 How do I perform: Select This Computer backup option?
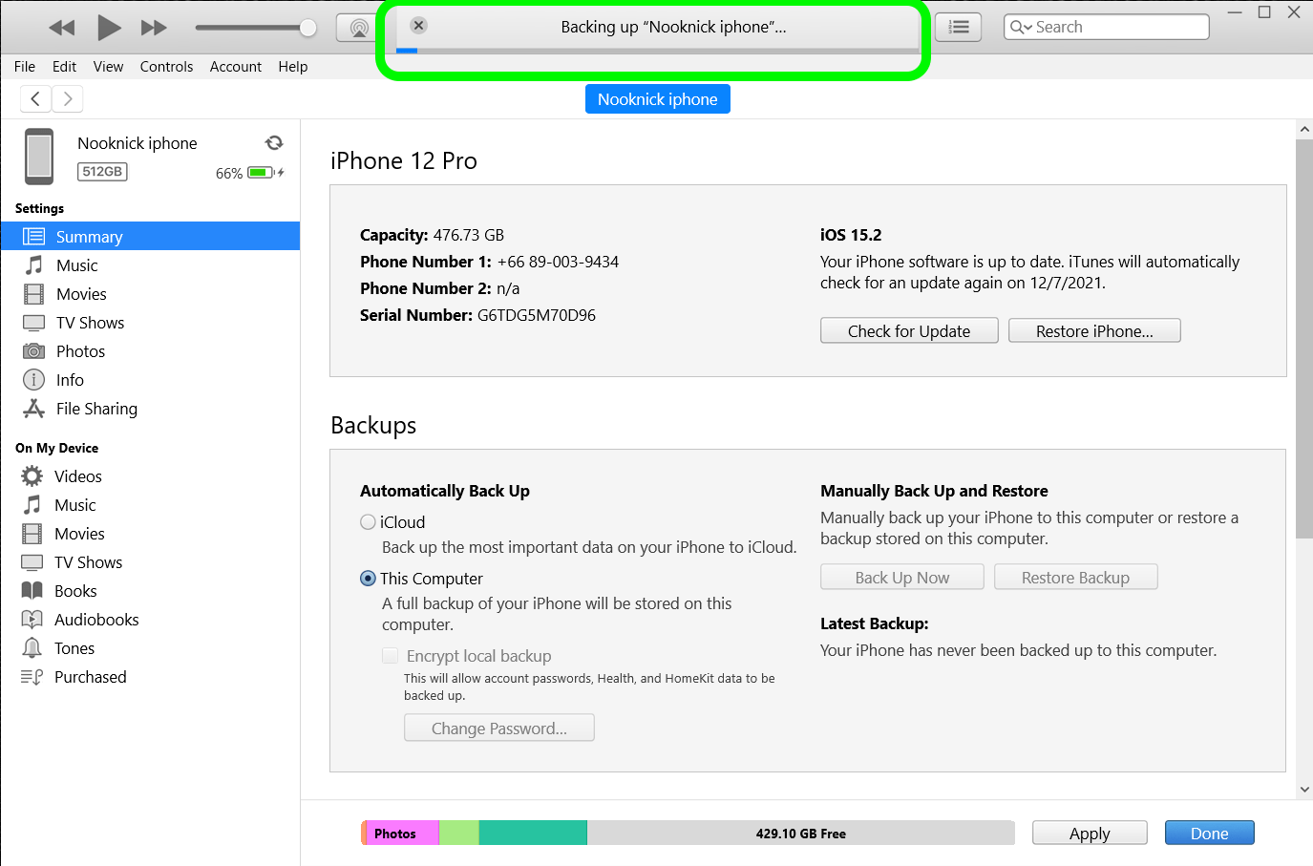tap(368, 579)
